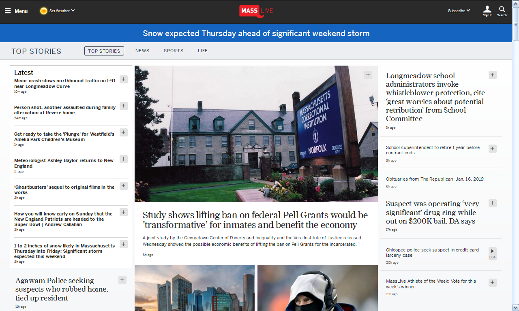Expand plus on Westfield Plunge story

point(124,132)
